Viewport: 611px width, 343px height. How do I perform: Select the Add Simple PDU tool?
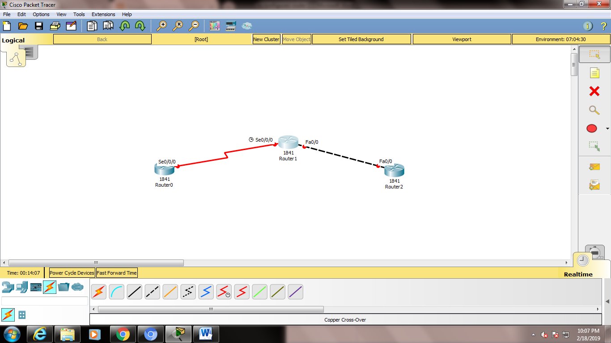594,167
